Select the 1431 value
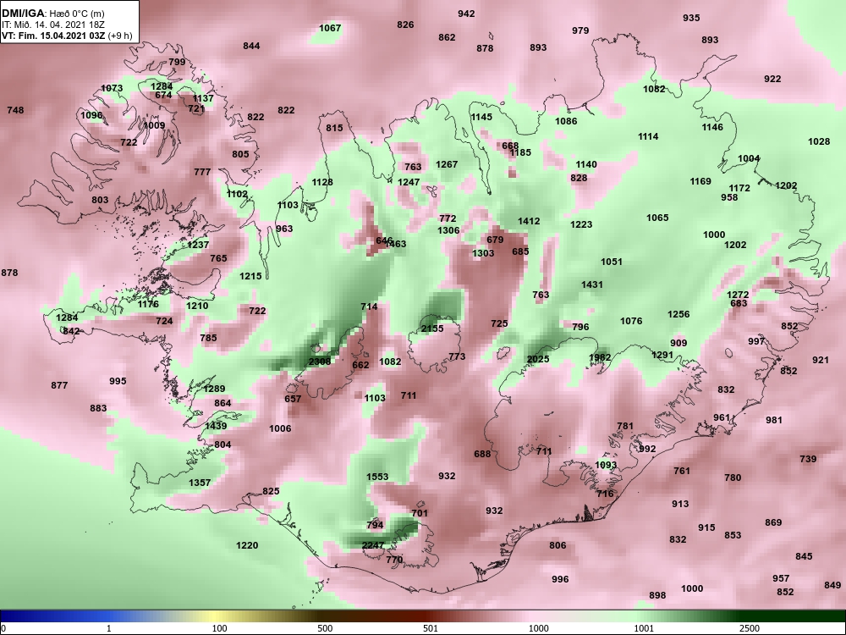 coord(592,284)
